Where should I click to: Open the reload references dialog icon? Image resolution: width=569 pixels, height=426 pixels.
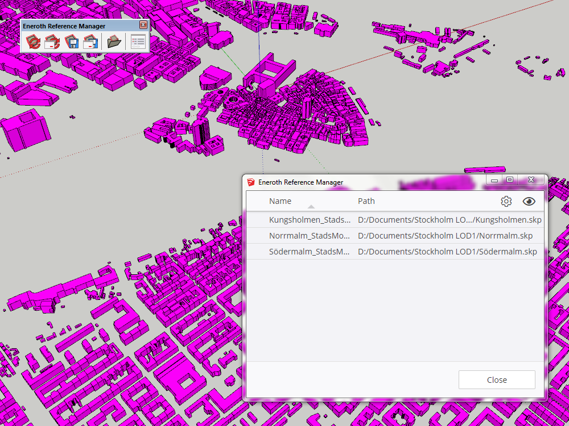click(52, 41)
